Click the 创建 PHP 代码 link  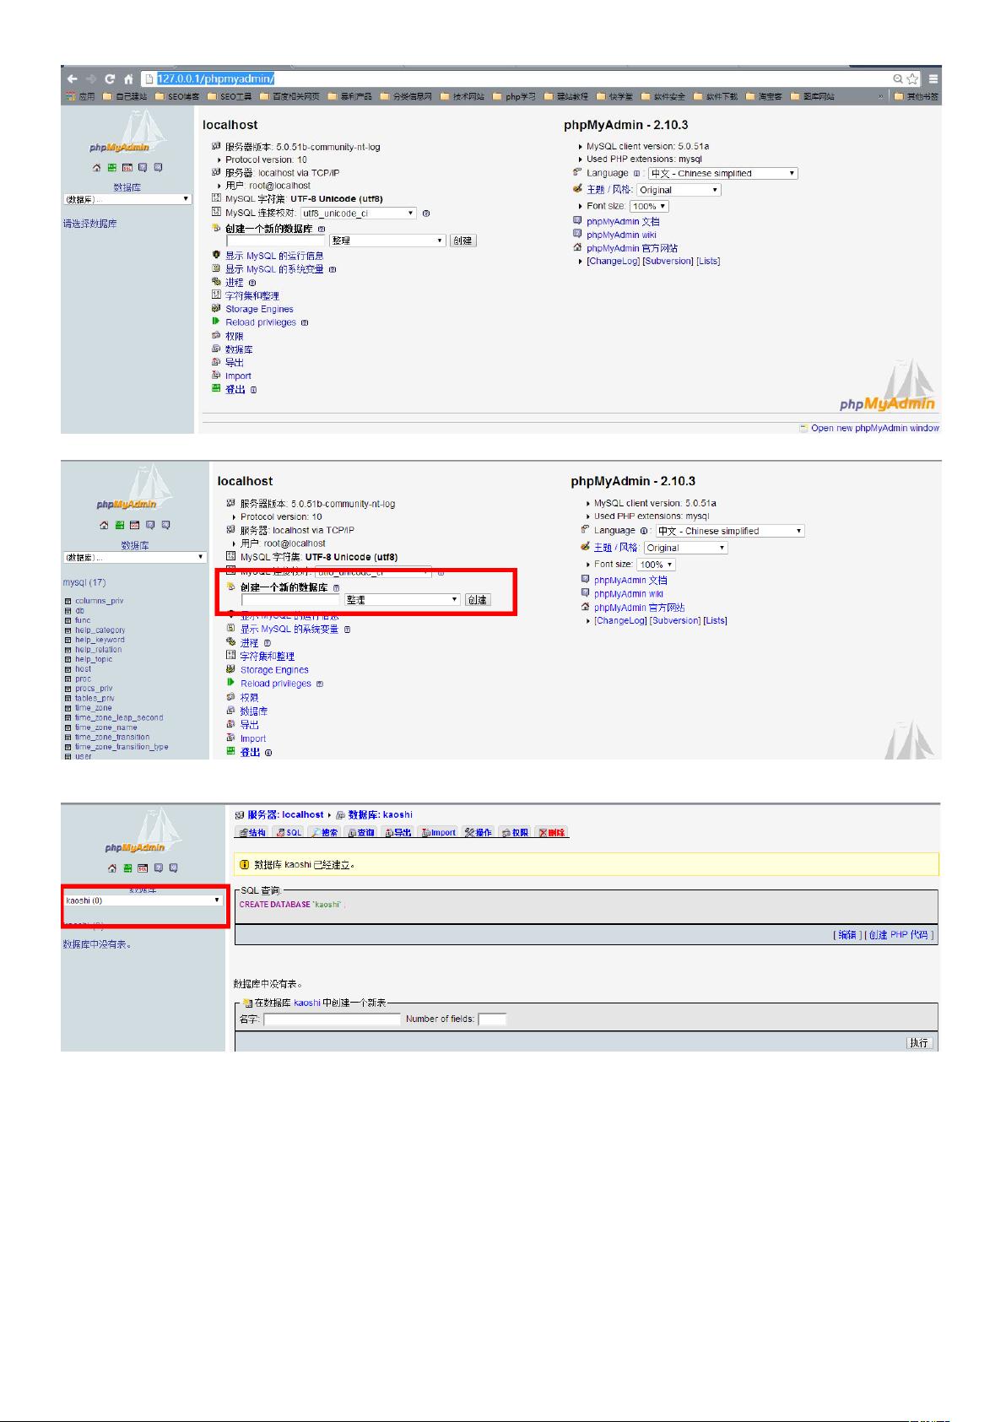[x=899, y=935]
